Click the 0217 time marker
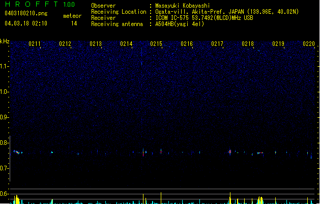 [x=217, y=44]
